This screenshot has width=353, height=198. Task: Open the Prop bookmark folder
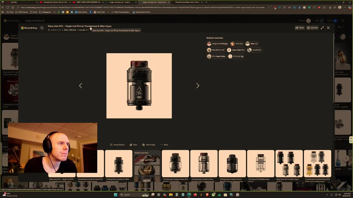(x=10, y=12)
